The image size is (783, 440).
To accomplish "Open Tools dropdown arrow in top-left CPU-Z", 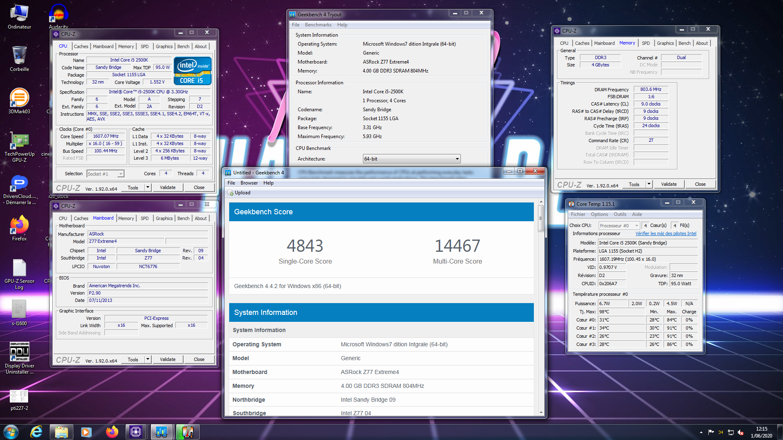I will tap(148, 187).
